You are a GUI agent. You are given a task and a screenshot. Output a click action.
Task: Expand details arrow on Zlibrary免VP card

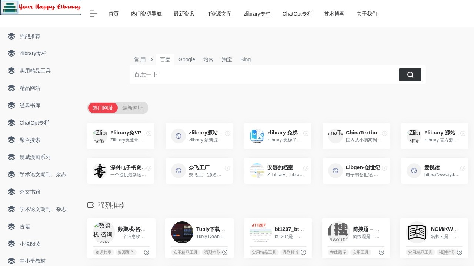point(149,133)
